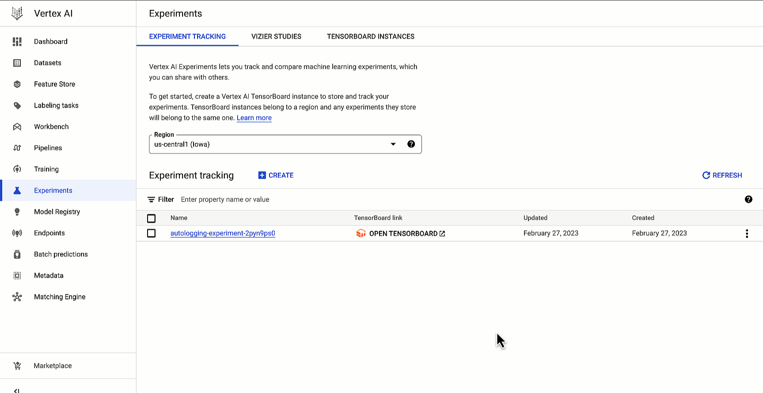Open the TensorBoard Instances tab
The width and height of the screenshot is (763, 393).
tap(370, 37)
